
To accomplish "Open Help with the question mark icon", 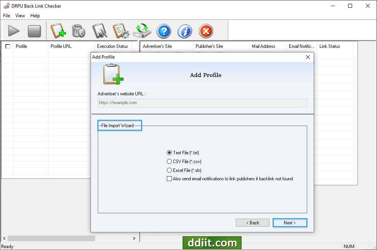I will [x=164, y=31].
